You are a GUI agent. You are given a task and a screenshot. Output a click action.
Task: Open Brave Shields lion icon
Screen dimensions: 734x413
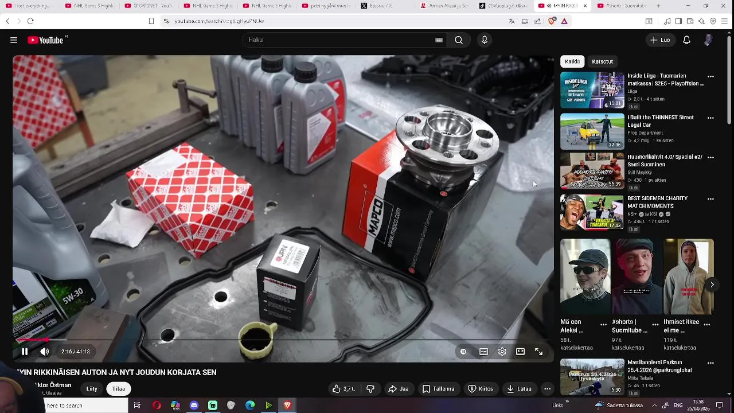pyautogui.click(x=552, y=21)
